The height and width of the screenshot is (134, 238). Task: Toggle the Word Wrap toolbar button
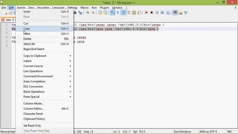[x=112, y=13]
